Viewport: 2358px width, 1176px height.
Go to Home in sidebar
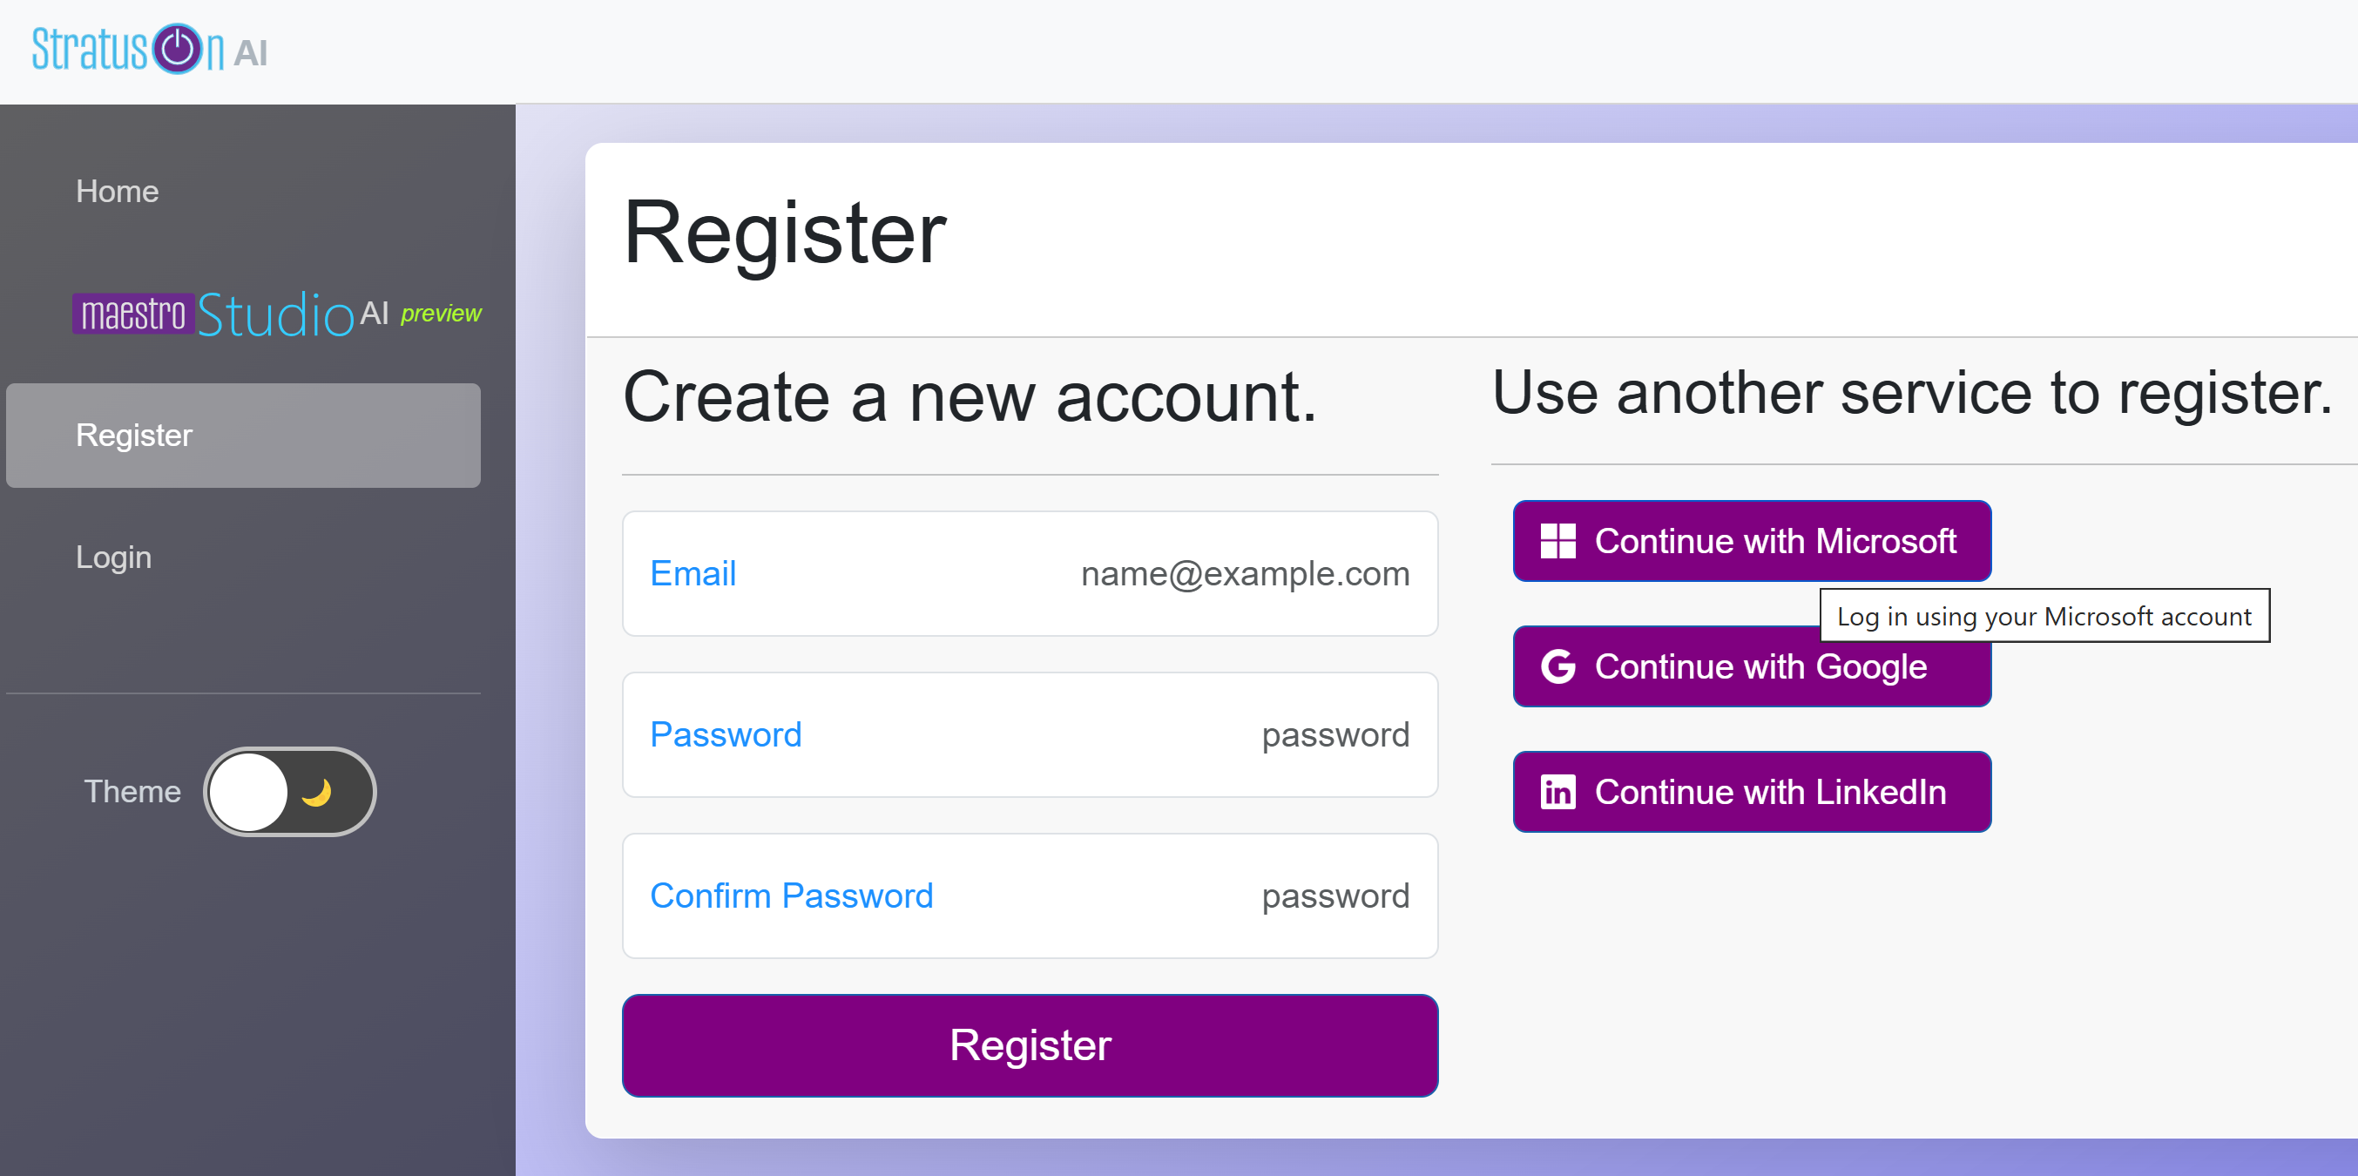[x=118, y=192]
